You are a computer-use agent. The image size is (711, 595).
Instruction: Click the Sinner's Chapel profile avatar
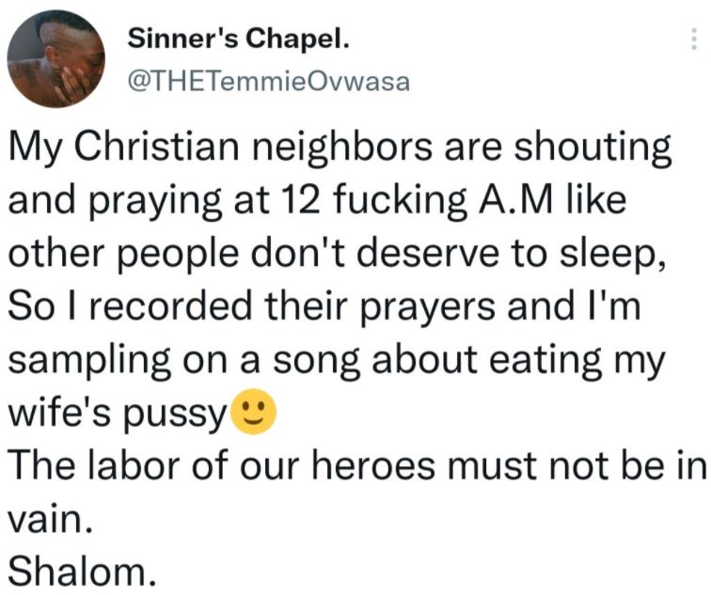pyautogui.click(x=56, y=61)
